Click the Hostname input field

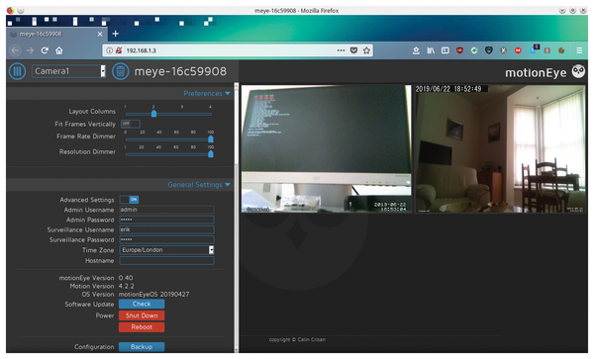click(x=166, y=261)
